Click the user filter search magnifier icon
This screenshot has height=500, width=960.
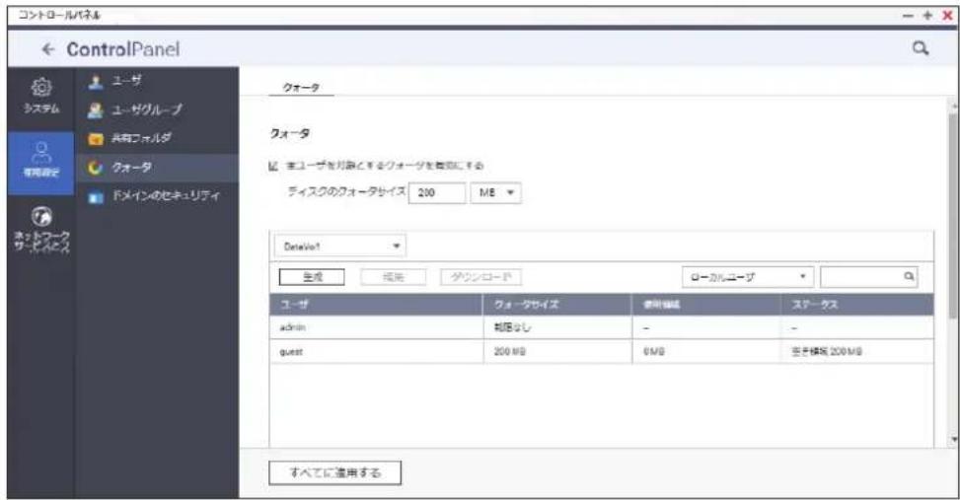pyautogui.click(x=909, y=276)
